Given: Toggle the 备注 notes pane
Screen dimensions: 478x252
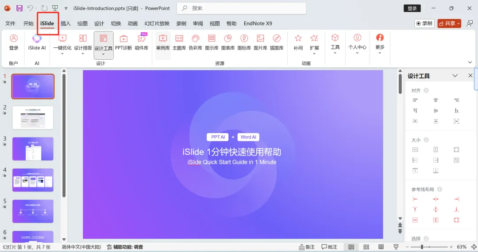Looking at the screenshot, I should pyautogui.click(x=306, y=247).
